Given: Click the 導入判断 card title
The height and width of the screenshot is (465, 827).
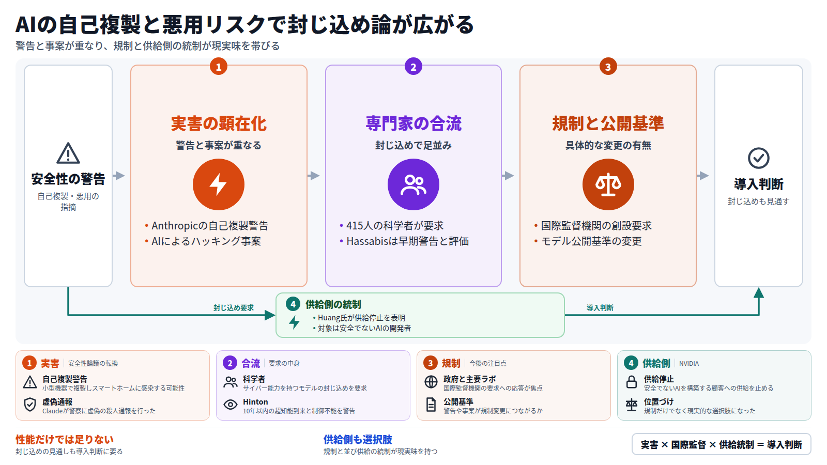Looking at the screenshot, I should coord(759,184).
